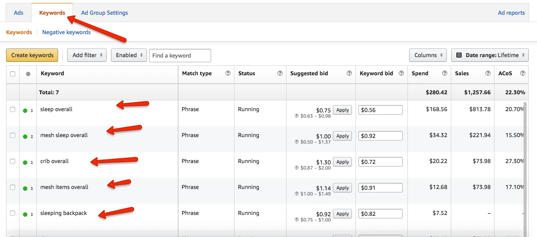Click the $280.42 total spend value
The height and width of the screenshot is (237, 537).
[x=436, y=92]
